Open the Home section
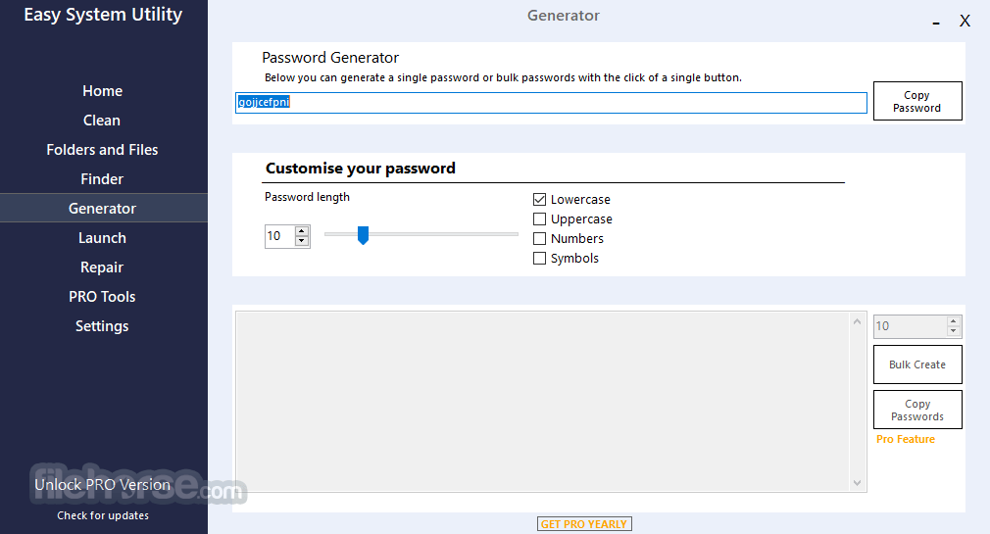 coord(102,91)
